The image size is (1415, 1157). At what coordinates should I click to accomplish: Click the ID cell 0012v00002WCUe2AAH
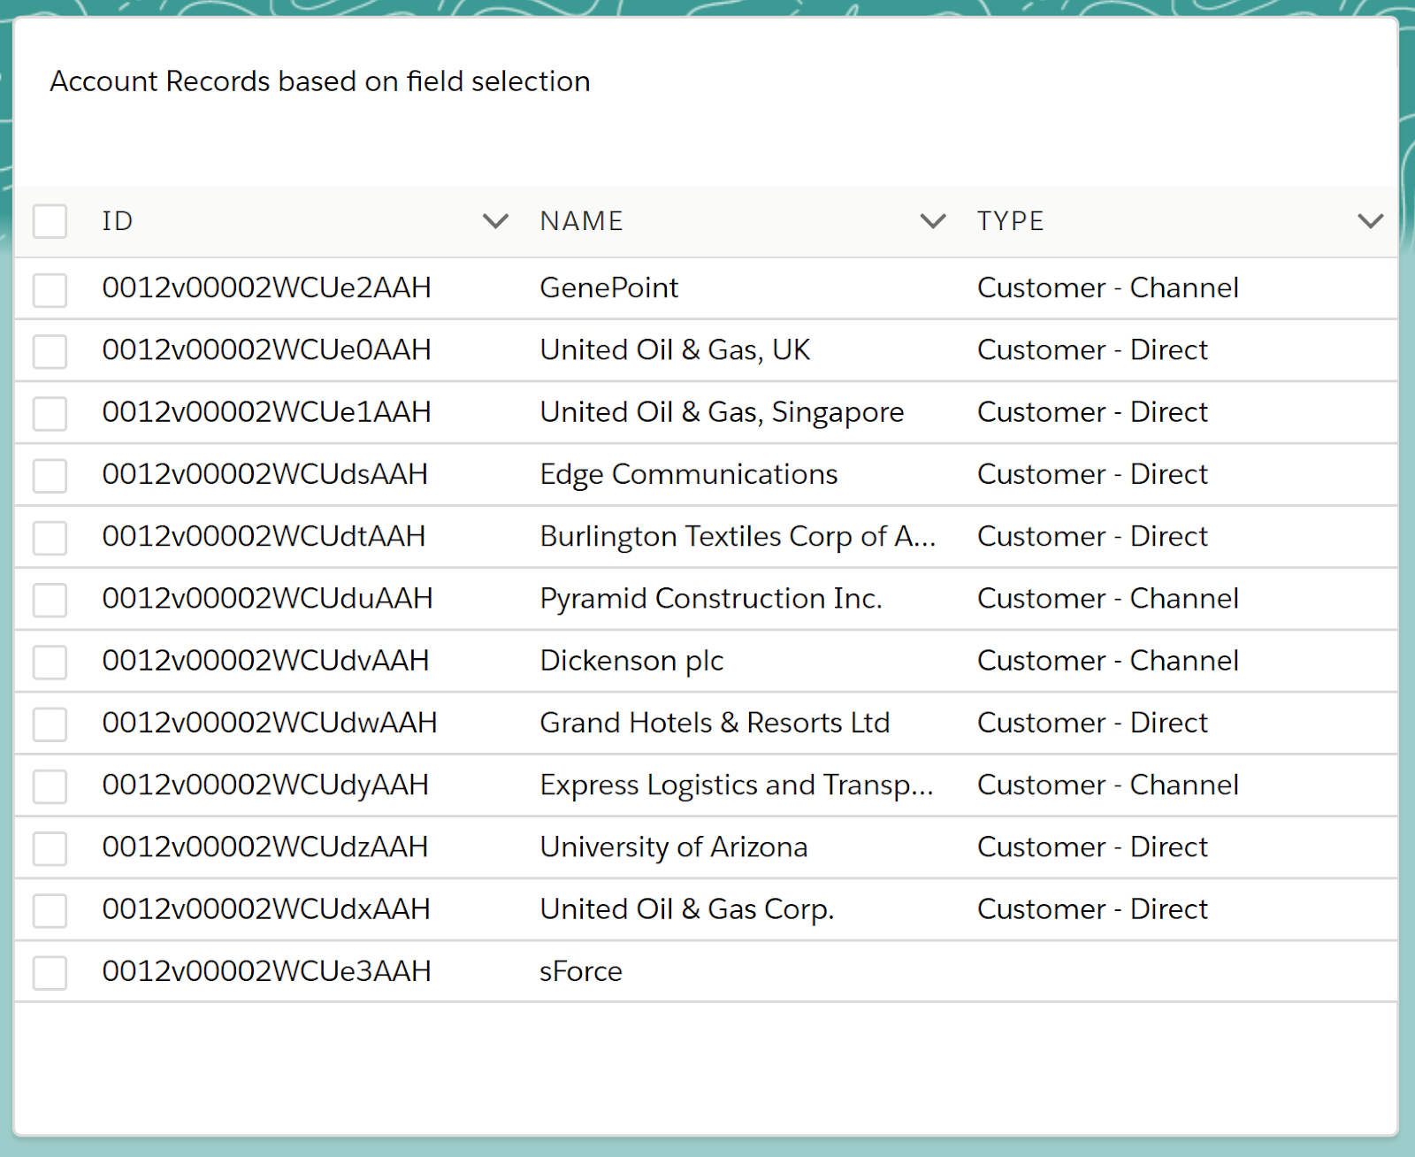(267, 288)
